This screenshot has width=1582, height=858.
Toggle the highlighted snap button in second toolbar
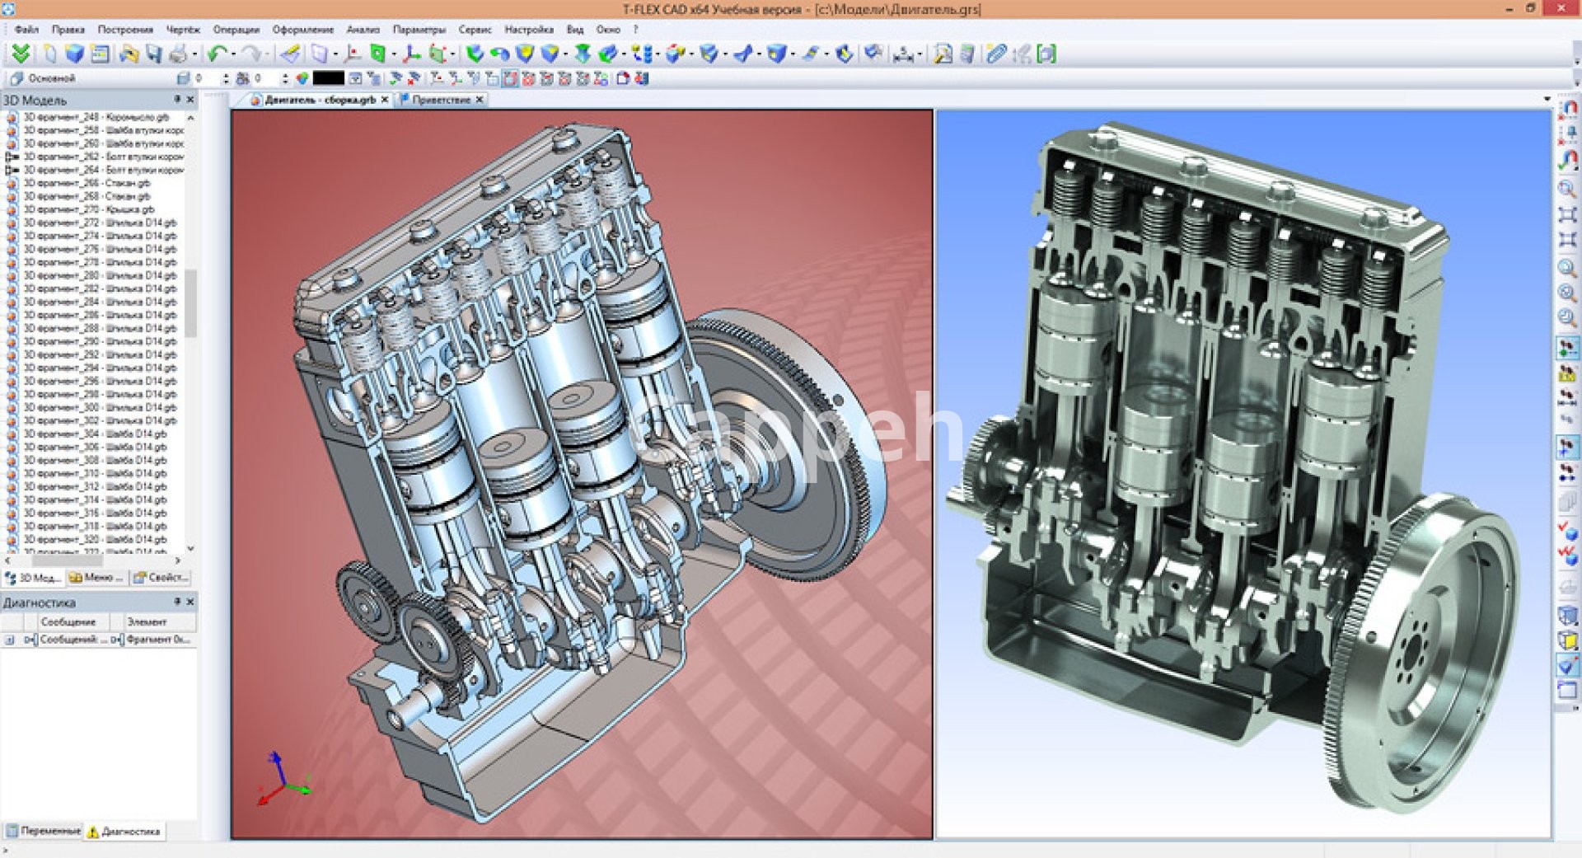tap(510, 78)
